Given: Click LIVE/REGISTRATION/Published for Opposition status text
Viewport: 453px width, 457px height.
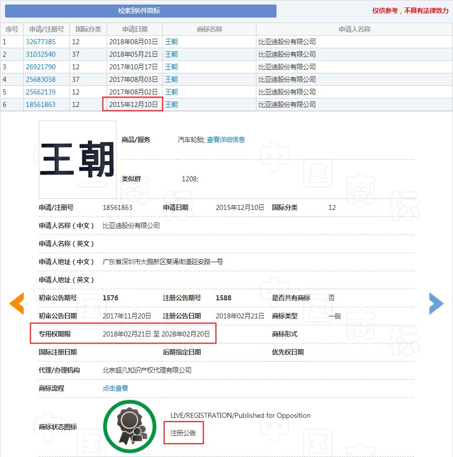Looking at the screenshot, I should (240, 415).
